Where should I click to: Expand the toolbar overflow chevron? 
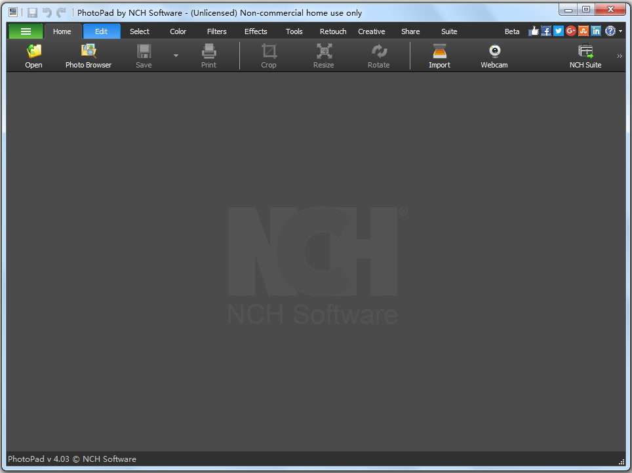click(x=620, y=56)
